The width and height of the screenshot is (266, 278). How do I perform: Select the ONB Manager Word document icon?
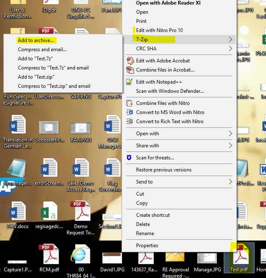click(112, 124)
